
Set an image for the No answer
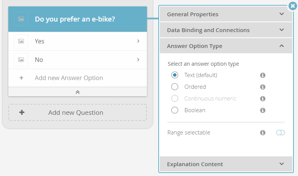(x=21, y=60)
